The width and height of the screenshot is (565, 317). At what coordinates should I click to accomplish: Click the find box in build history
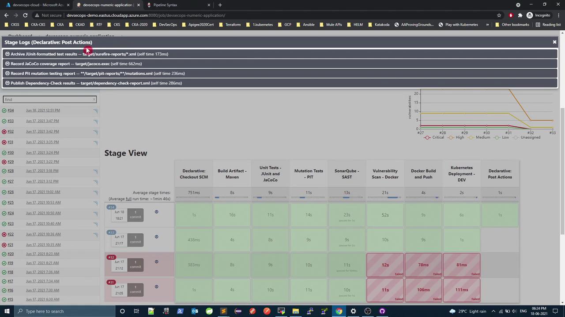pyautogui.click(x=49, y=100)
